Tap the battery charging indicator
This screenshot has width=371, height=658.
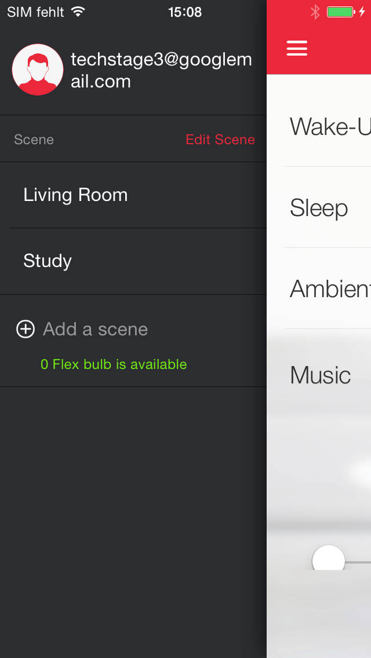(x=345, y=12)
